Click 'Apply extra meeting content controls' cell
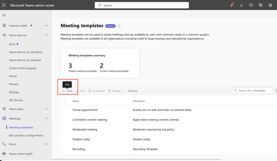277x161 pixels. click(156, 120)
